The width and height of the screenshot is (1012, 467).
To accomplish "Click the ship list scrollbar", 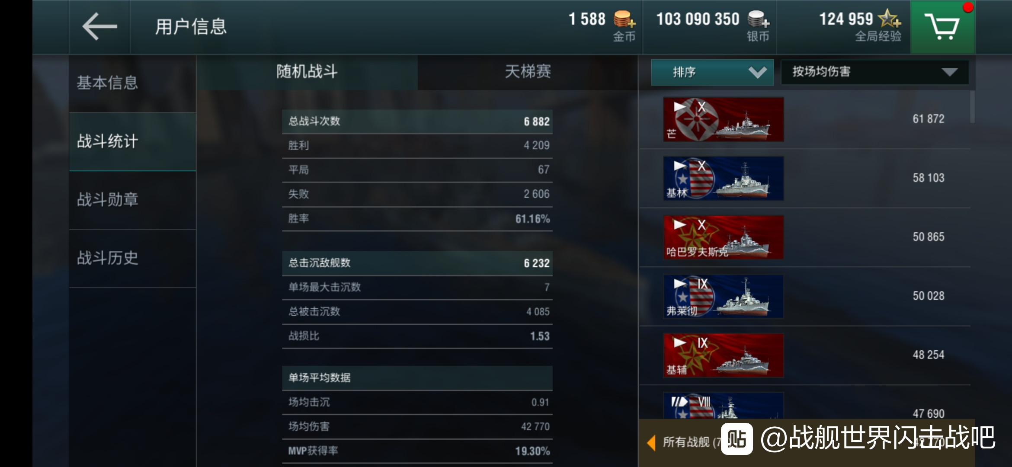I will tap(972, 107).
